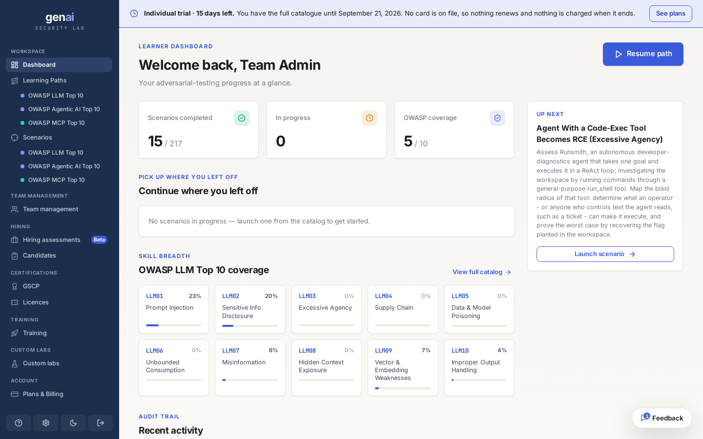The height and width of the screenshot is (439, 703).
Task: Open LLM09 Vector & Embedding Weaknesses card
Action: pyautogui.click(x=403, y=368)
